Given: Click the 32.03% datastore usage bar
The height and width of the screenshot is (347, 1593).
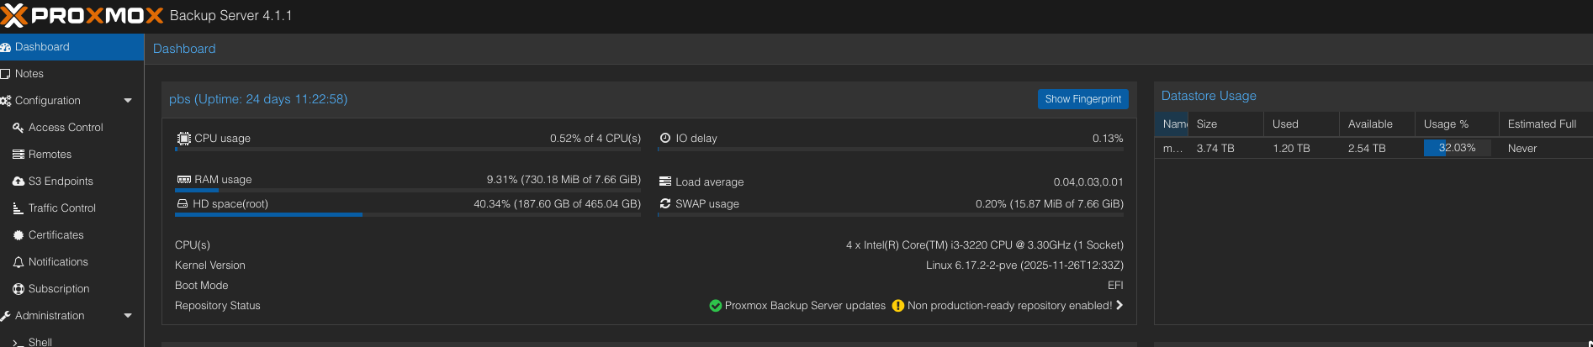Looking at the screenshot, I should coord(1457,148).
